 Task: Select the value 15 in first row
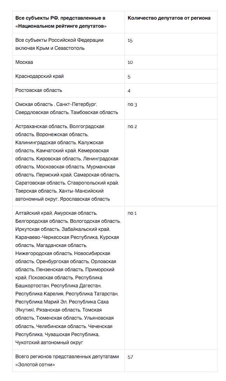click(130, 40)
